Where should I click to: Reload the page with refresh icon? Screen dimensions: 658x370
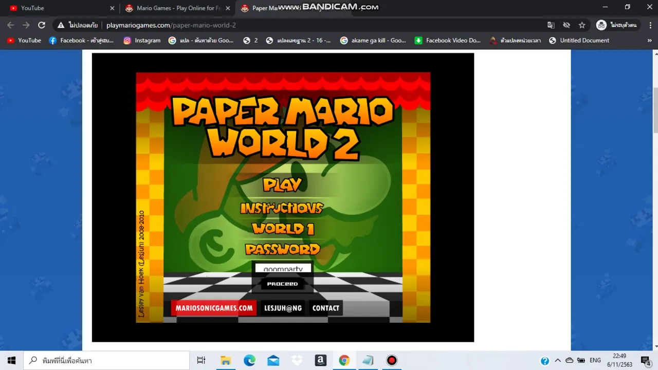point(42,25)
